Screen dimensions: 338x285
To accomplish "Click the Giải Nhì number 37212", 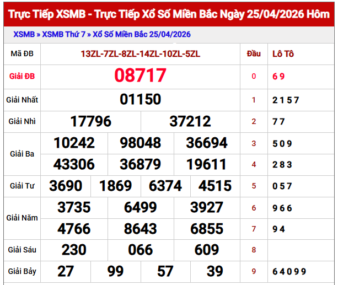I will [190, 121].
